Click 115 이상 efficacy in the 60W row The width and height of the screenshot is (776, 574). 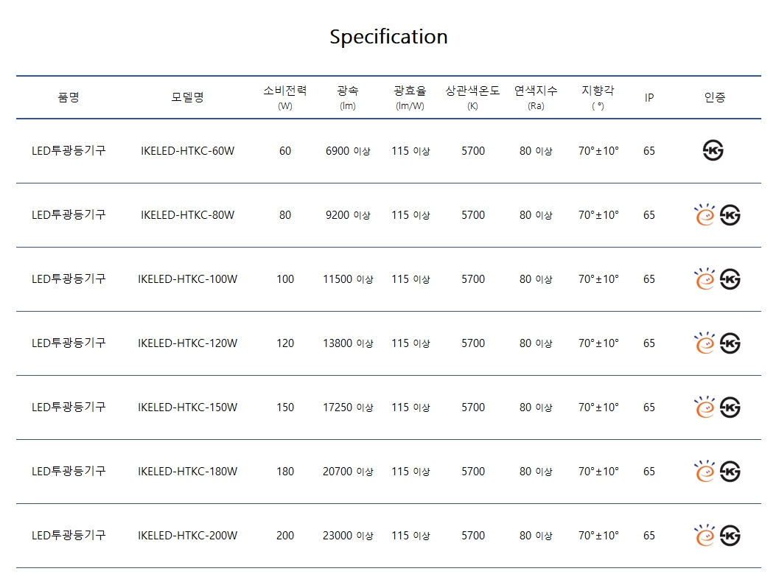(x=410, y=151)
